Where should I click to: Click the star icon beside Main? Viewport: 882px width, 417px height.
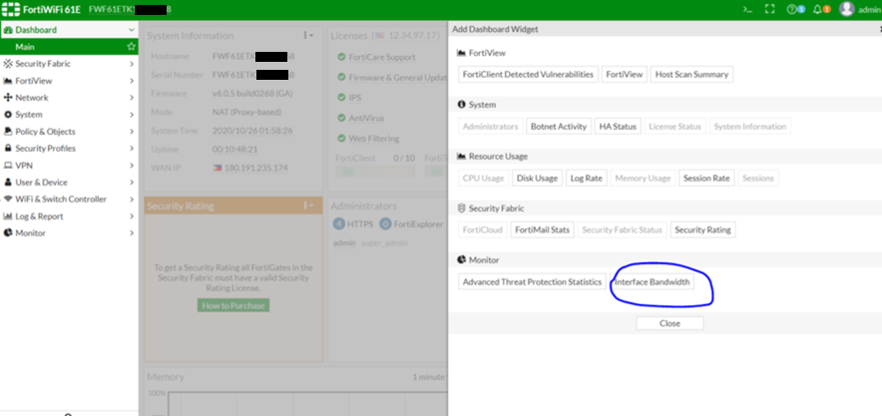point(131,47)
